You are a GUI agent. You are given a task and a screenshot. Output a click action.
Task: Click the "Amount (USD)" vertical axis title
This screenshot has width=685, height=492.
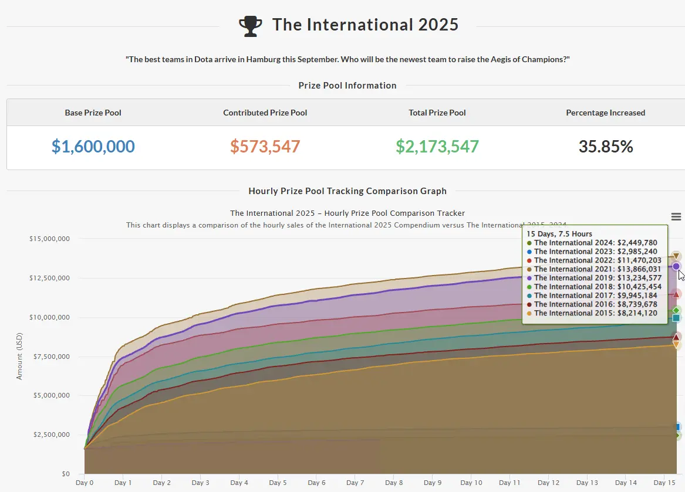click(19, 356)
